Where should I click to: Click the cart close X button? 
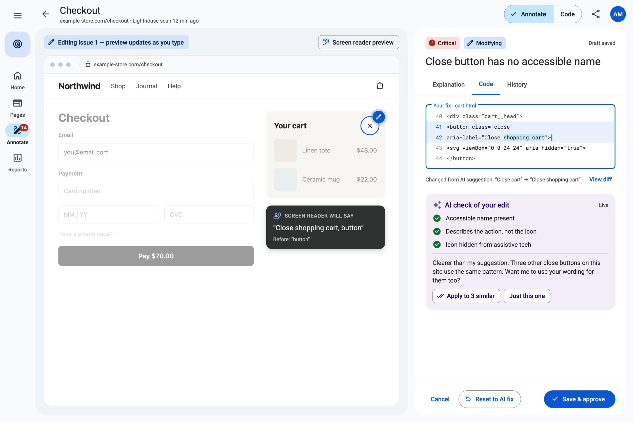pos(369,126)
